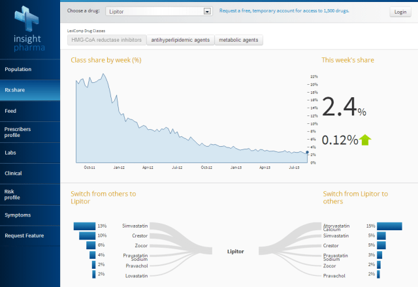Viewport: 418px width, 287px height.
Task: Click the Switch from others to Lipitor heading
Action: tap(103, 198)
